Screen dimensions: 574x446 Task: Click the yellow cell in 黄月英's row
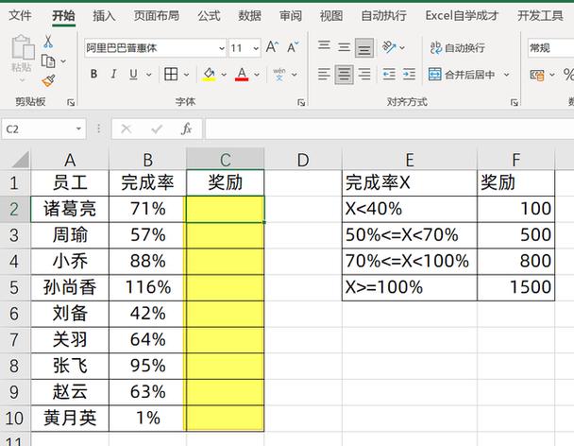coord(225,419)
